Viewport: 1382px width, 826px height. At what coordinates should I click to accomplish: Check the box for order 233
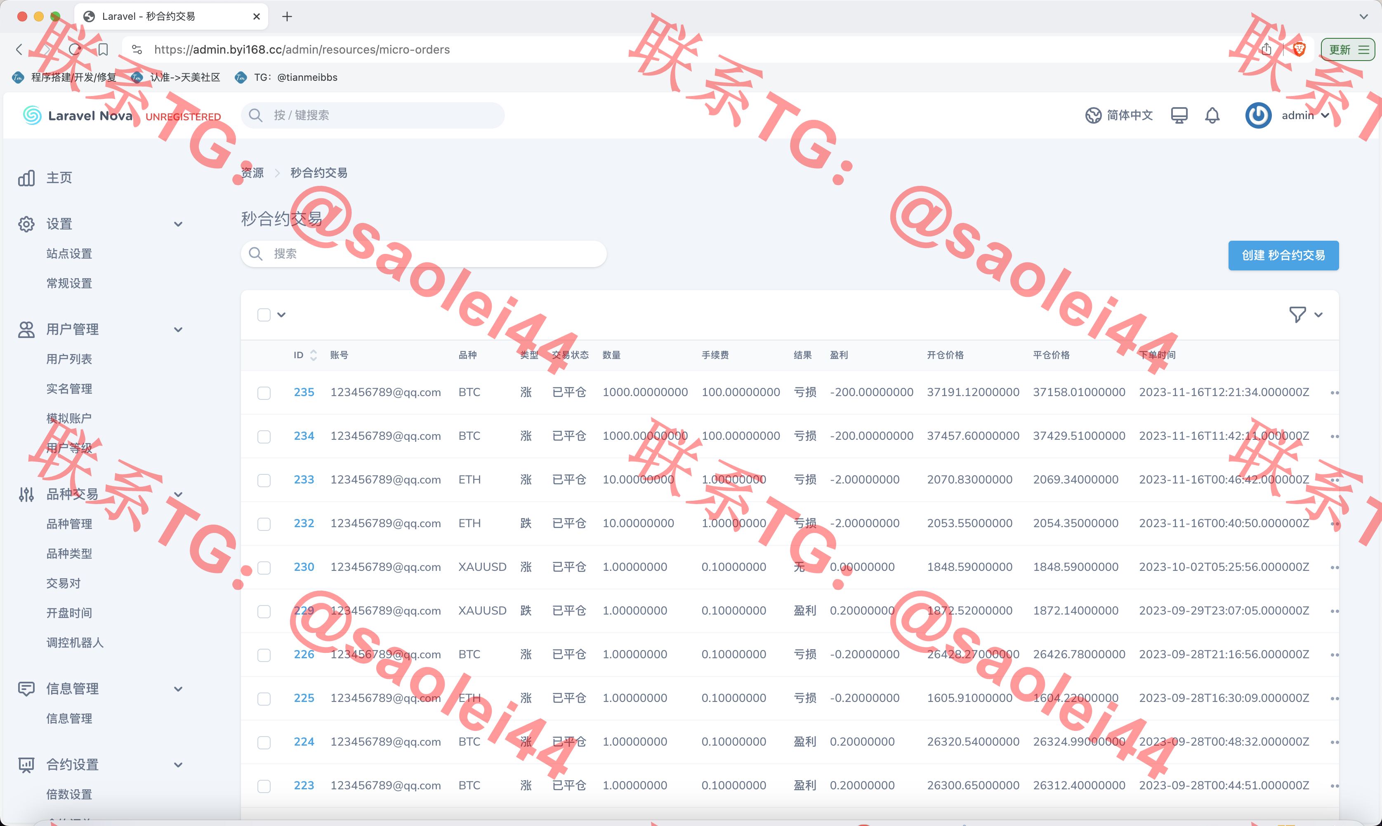point(264,480)
